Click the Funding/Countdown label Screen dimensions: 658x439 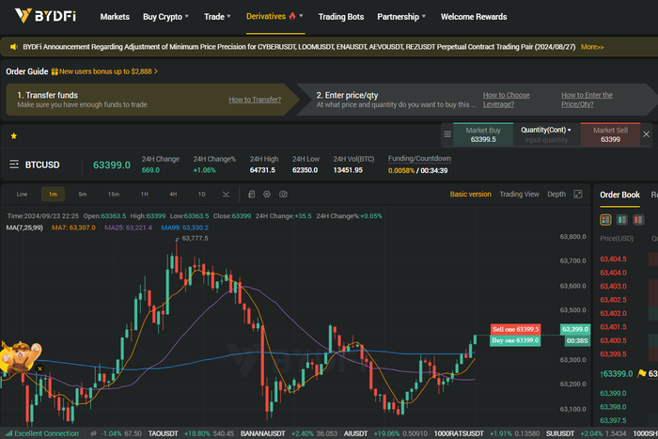(419, 159)
